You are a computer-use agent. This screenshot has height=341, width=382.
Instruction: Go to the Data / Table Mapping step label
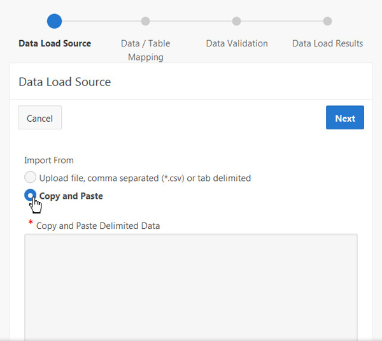145,50
